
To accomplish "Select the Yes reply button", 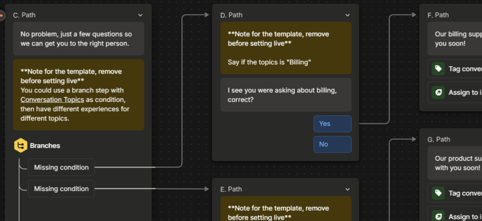I will tap(332, 124).
